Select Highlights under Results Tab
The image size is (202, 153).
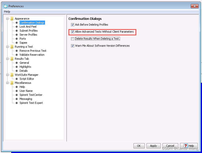tap(25, 67)
